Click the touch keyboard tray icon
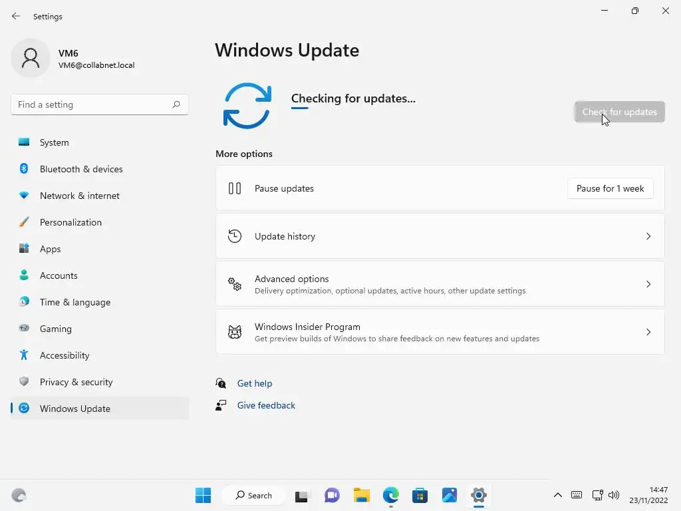The image size is (681, 511). click(577, 495)
